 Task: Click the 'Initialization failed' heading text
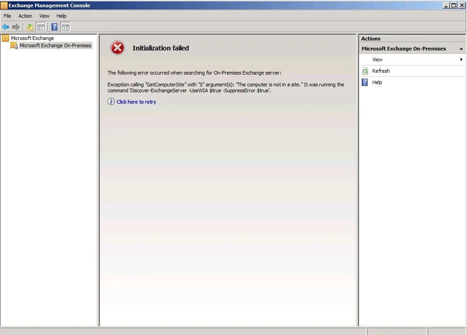point(160,48)
